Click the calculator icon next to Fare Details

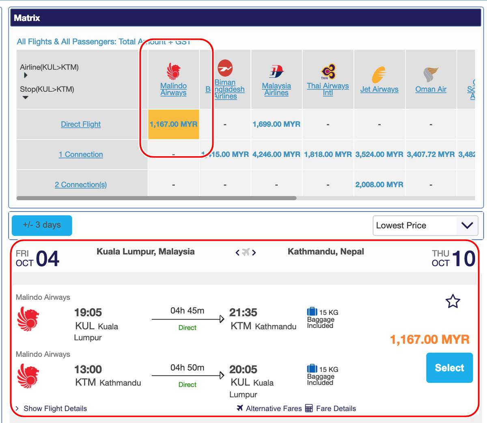[x=309, y=408]
